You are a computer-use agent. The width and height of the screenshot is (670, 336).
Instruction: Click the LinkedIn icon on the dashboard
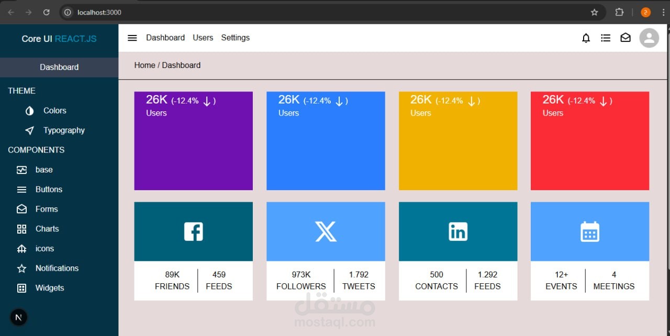click(x=458, y=231)
